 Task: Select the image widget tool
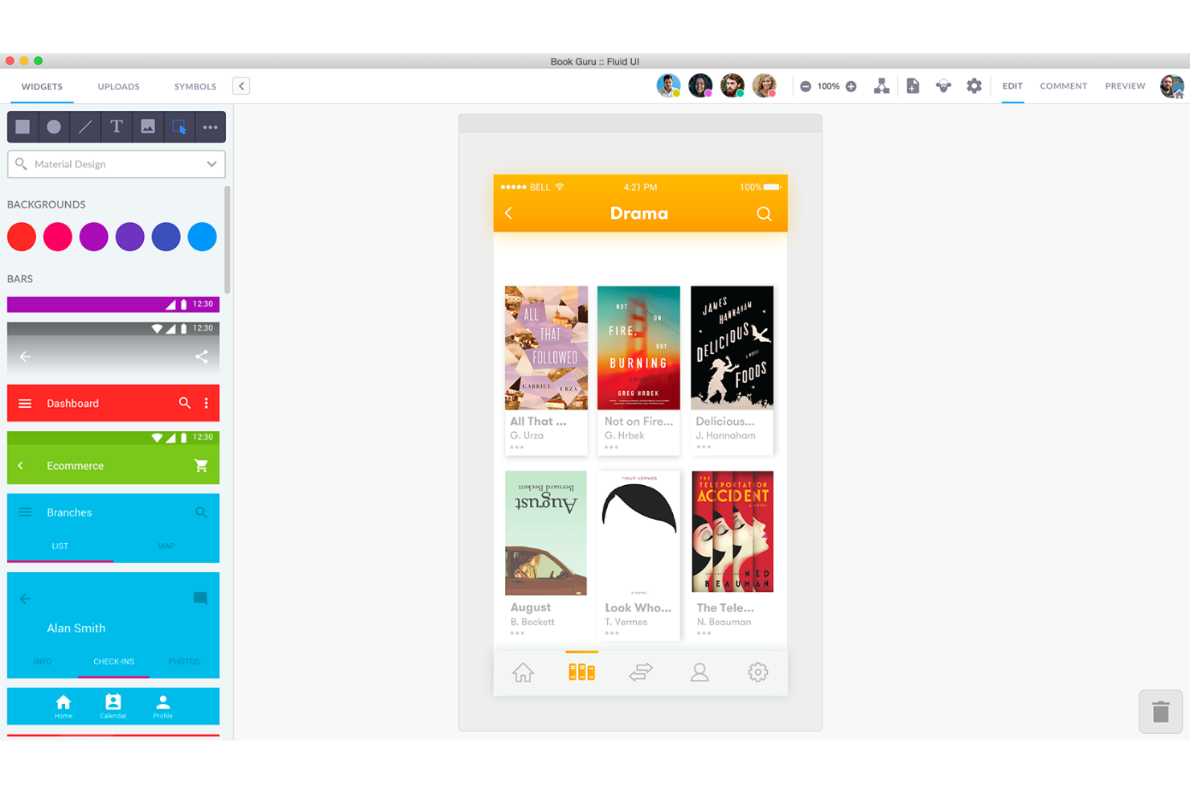click(148, 126)
